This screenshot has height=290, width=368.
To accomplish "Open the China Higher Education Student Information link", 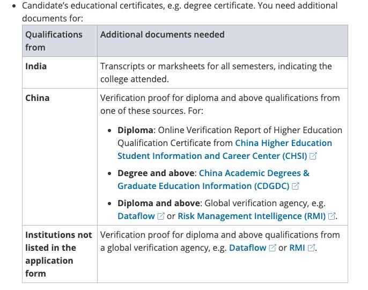I will coord(283,143).
